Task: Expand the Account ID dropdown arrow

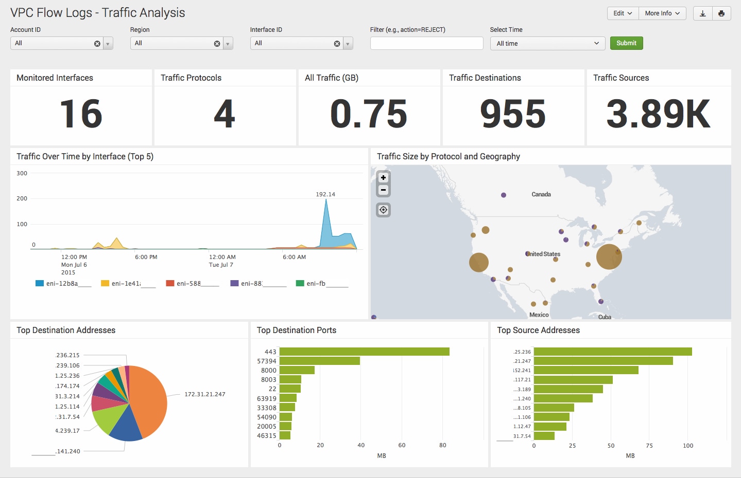Action: pos(108,44)
